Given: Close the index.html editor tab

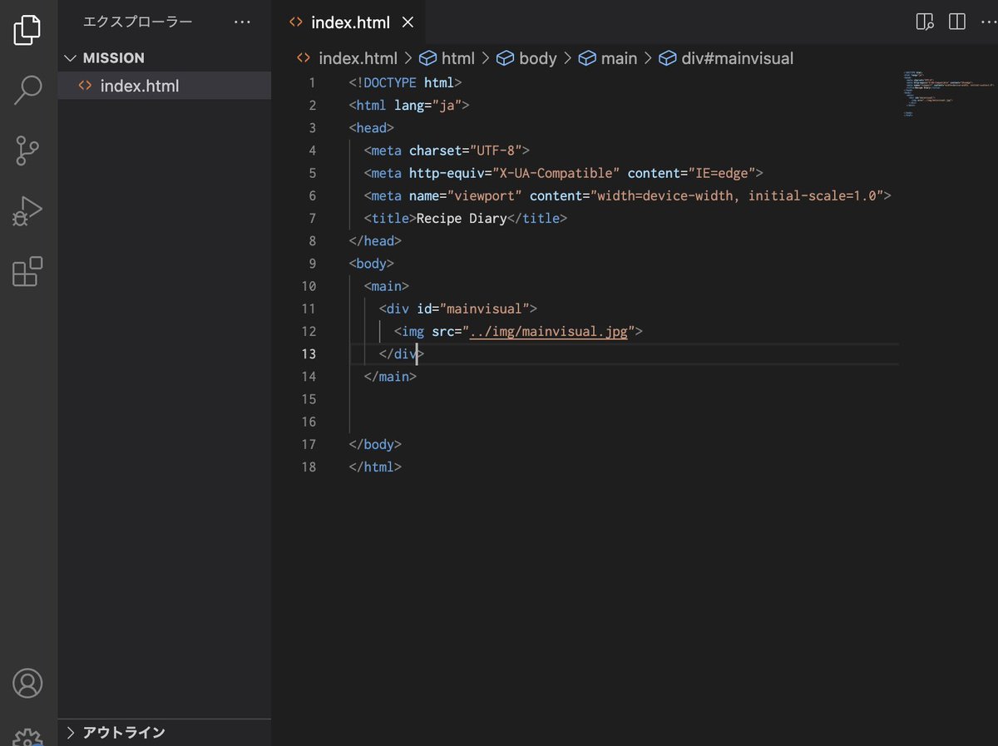Looking at the screenshot, I should coord(408,22).
